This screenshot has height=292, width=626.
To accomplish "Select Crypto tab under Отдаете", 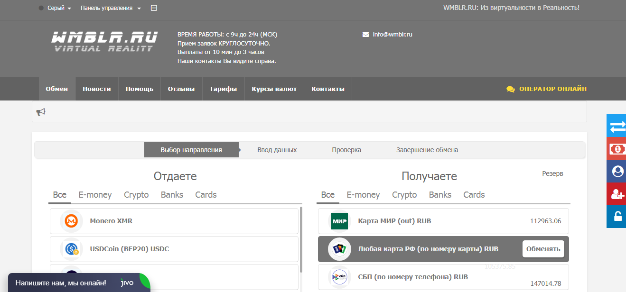I will (x=136, y=195).
